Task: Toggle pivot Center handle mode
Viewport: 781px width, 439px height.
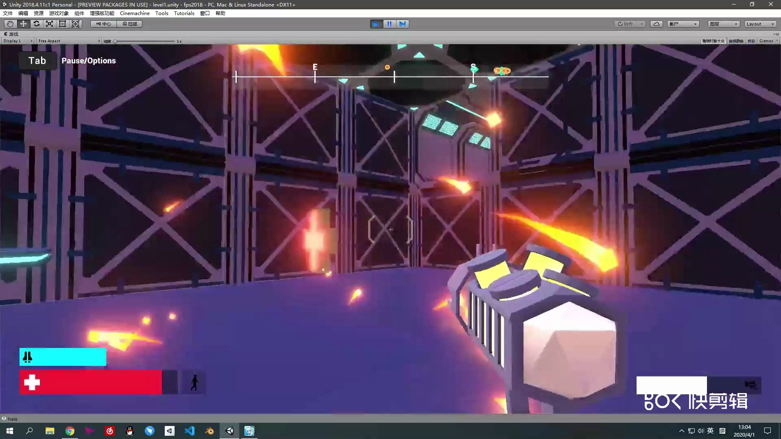Action: point(103,24)
